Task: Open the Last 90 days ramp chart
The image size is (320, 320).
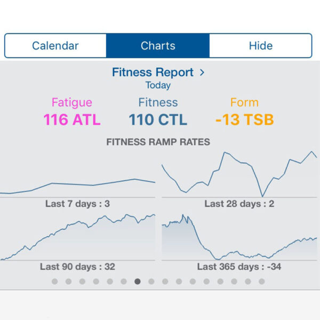Action: 78,238
